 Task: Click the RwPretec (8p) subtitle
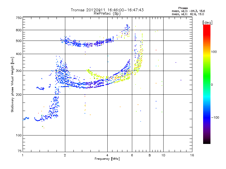coord(107,14)
